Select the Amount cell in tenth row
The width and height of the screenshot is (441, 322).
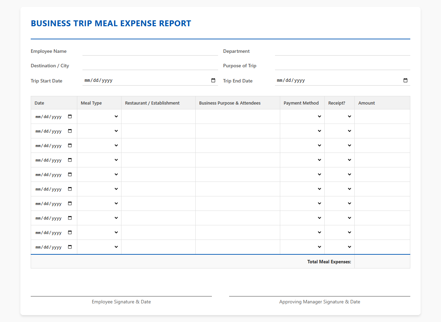pyautogui.click(x=382, y=247)
